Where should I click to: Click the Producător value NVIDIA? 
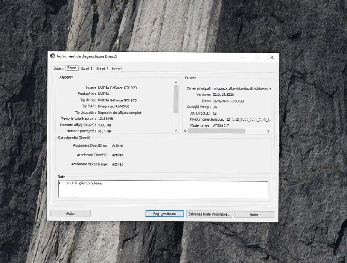[x=103, y=94]
